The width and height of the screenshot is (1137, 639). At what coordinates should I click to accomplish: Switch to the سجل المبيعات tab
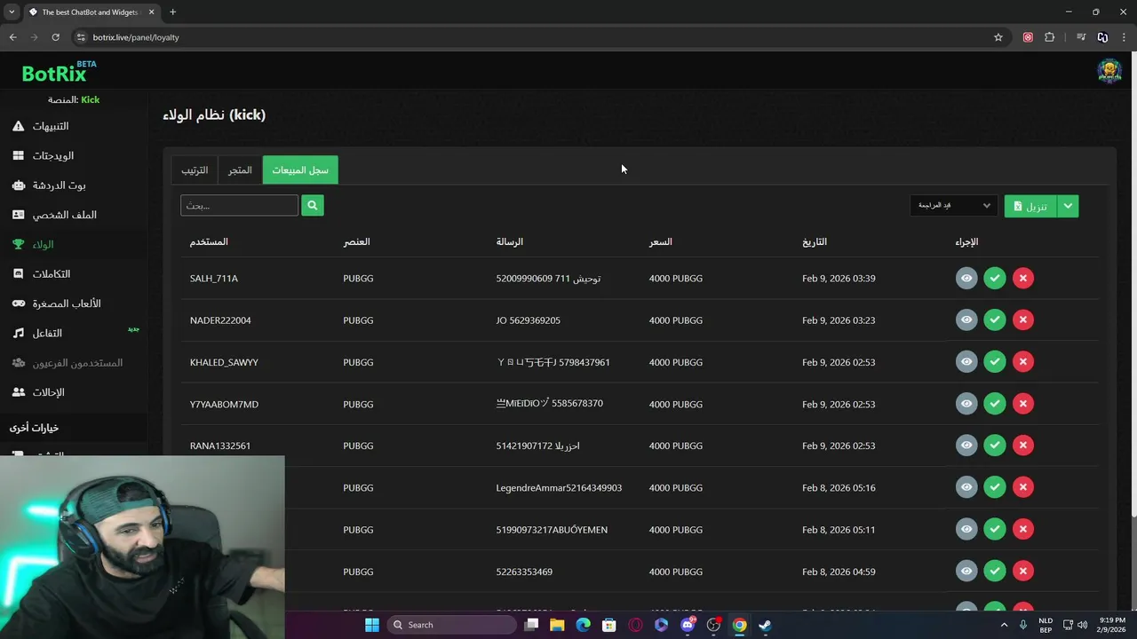tap(300, 170)
